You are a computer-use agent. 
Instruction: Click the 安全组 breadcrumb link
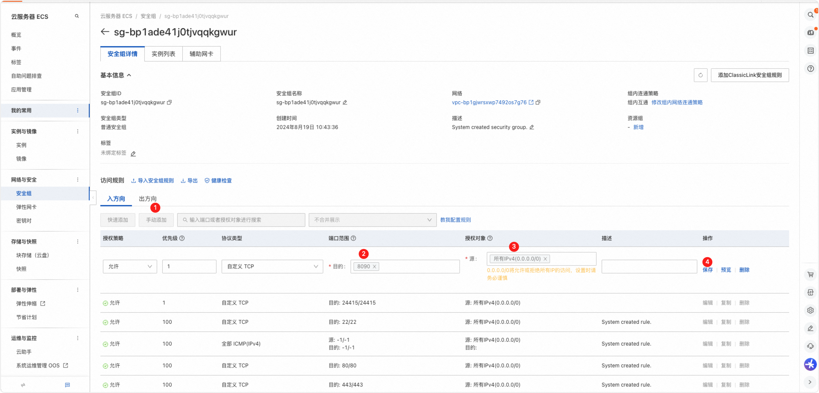tap(148, 16)
